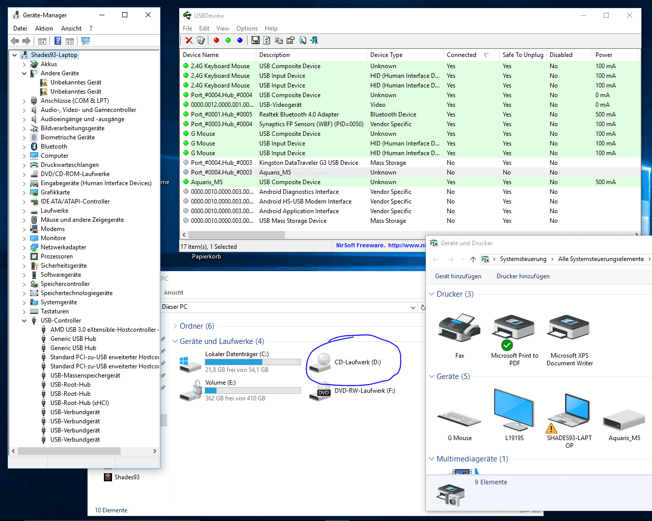Click the red dot disable-device icon in USBDeview
Screen dimensions: 652x521
point(216,40)
